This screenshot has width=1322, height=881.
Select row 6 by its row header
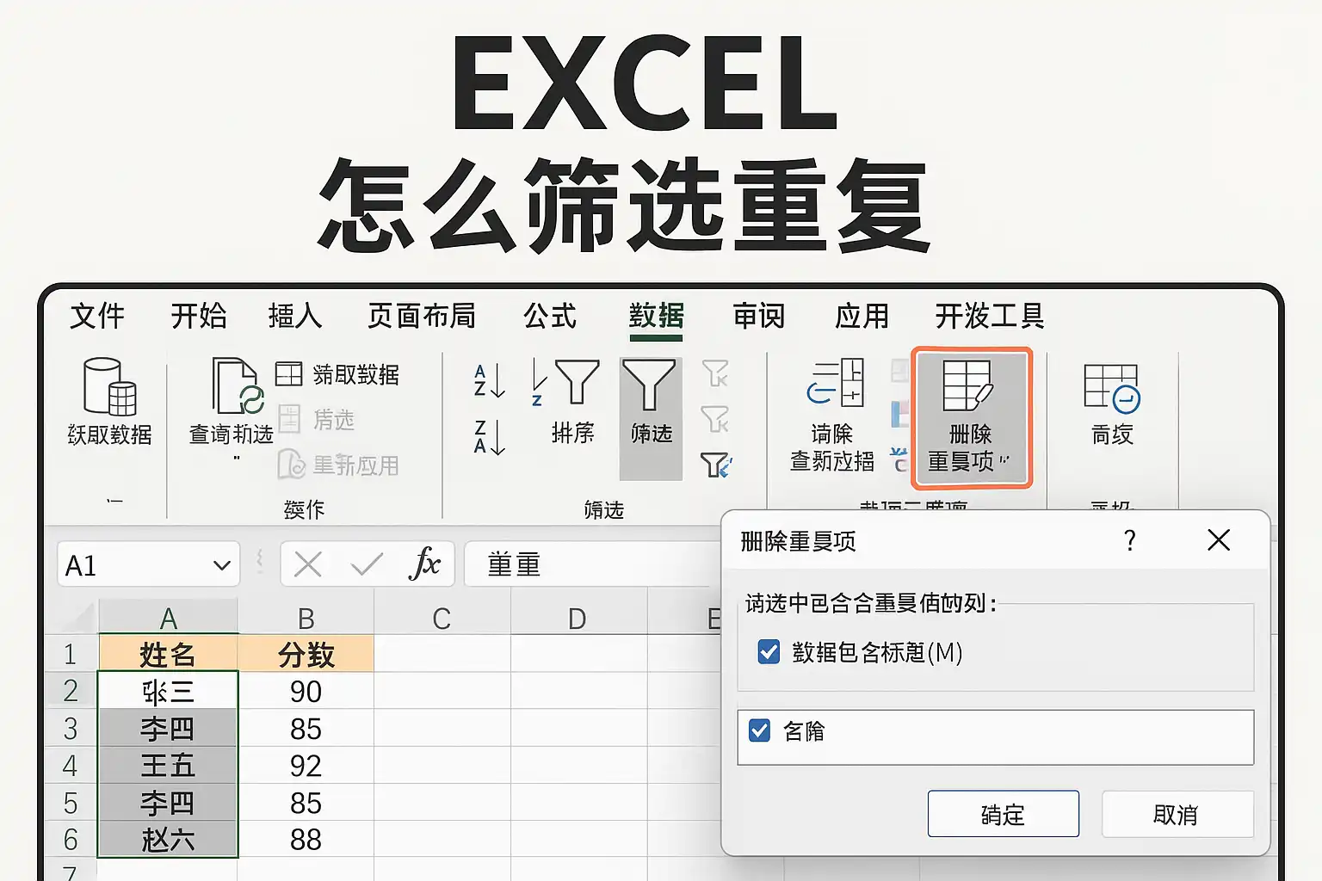[71, 839]
